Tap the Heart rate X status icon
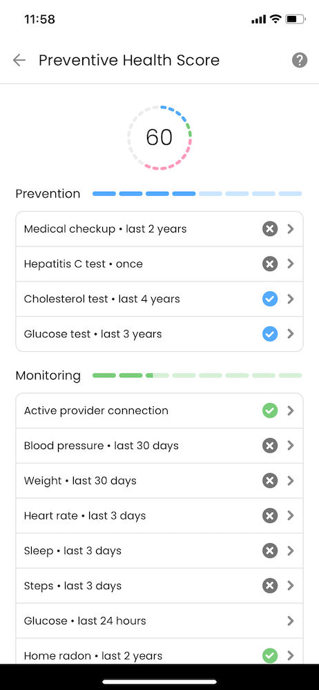Image resolution: width=319 pixels, height=690 pixels. click(x=270, y=515)
